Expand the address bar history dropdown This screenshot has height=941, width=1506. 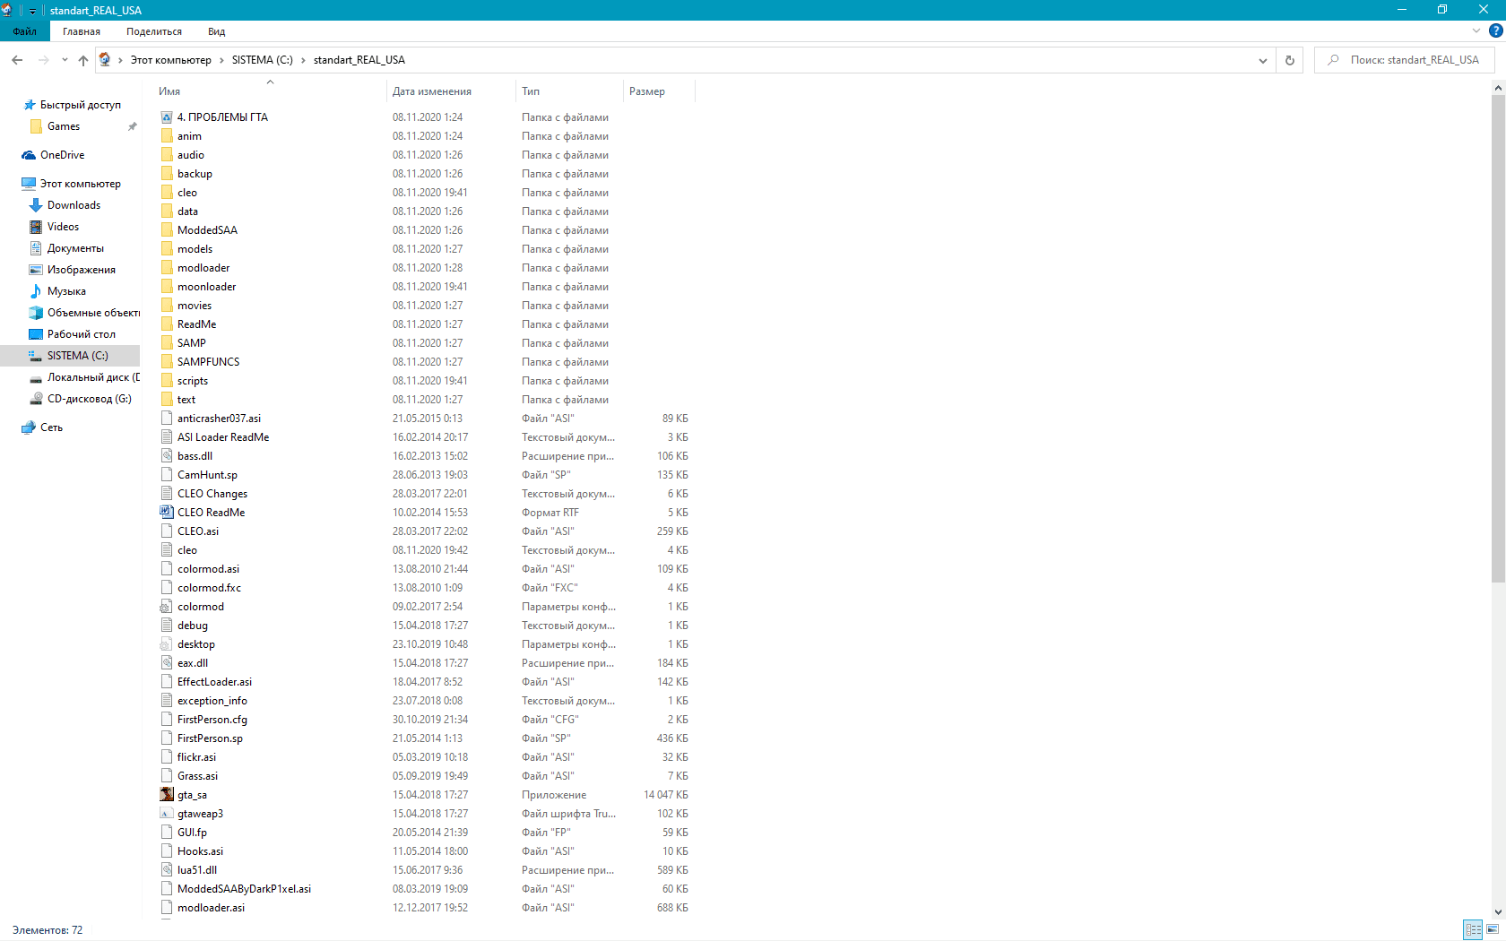pyautogui.click(x=1263, y=60)
